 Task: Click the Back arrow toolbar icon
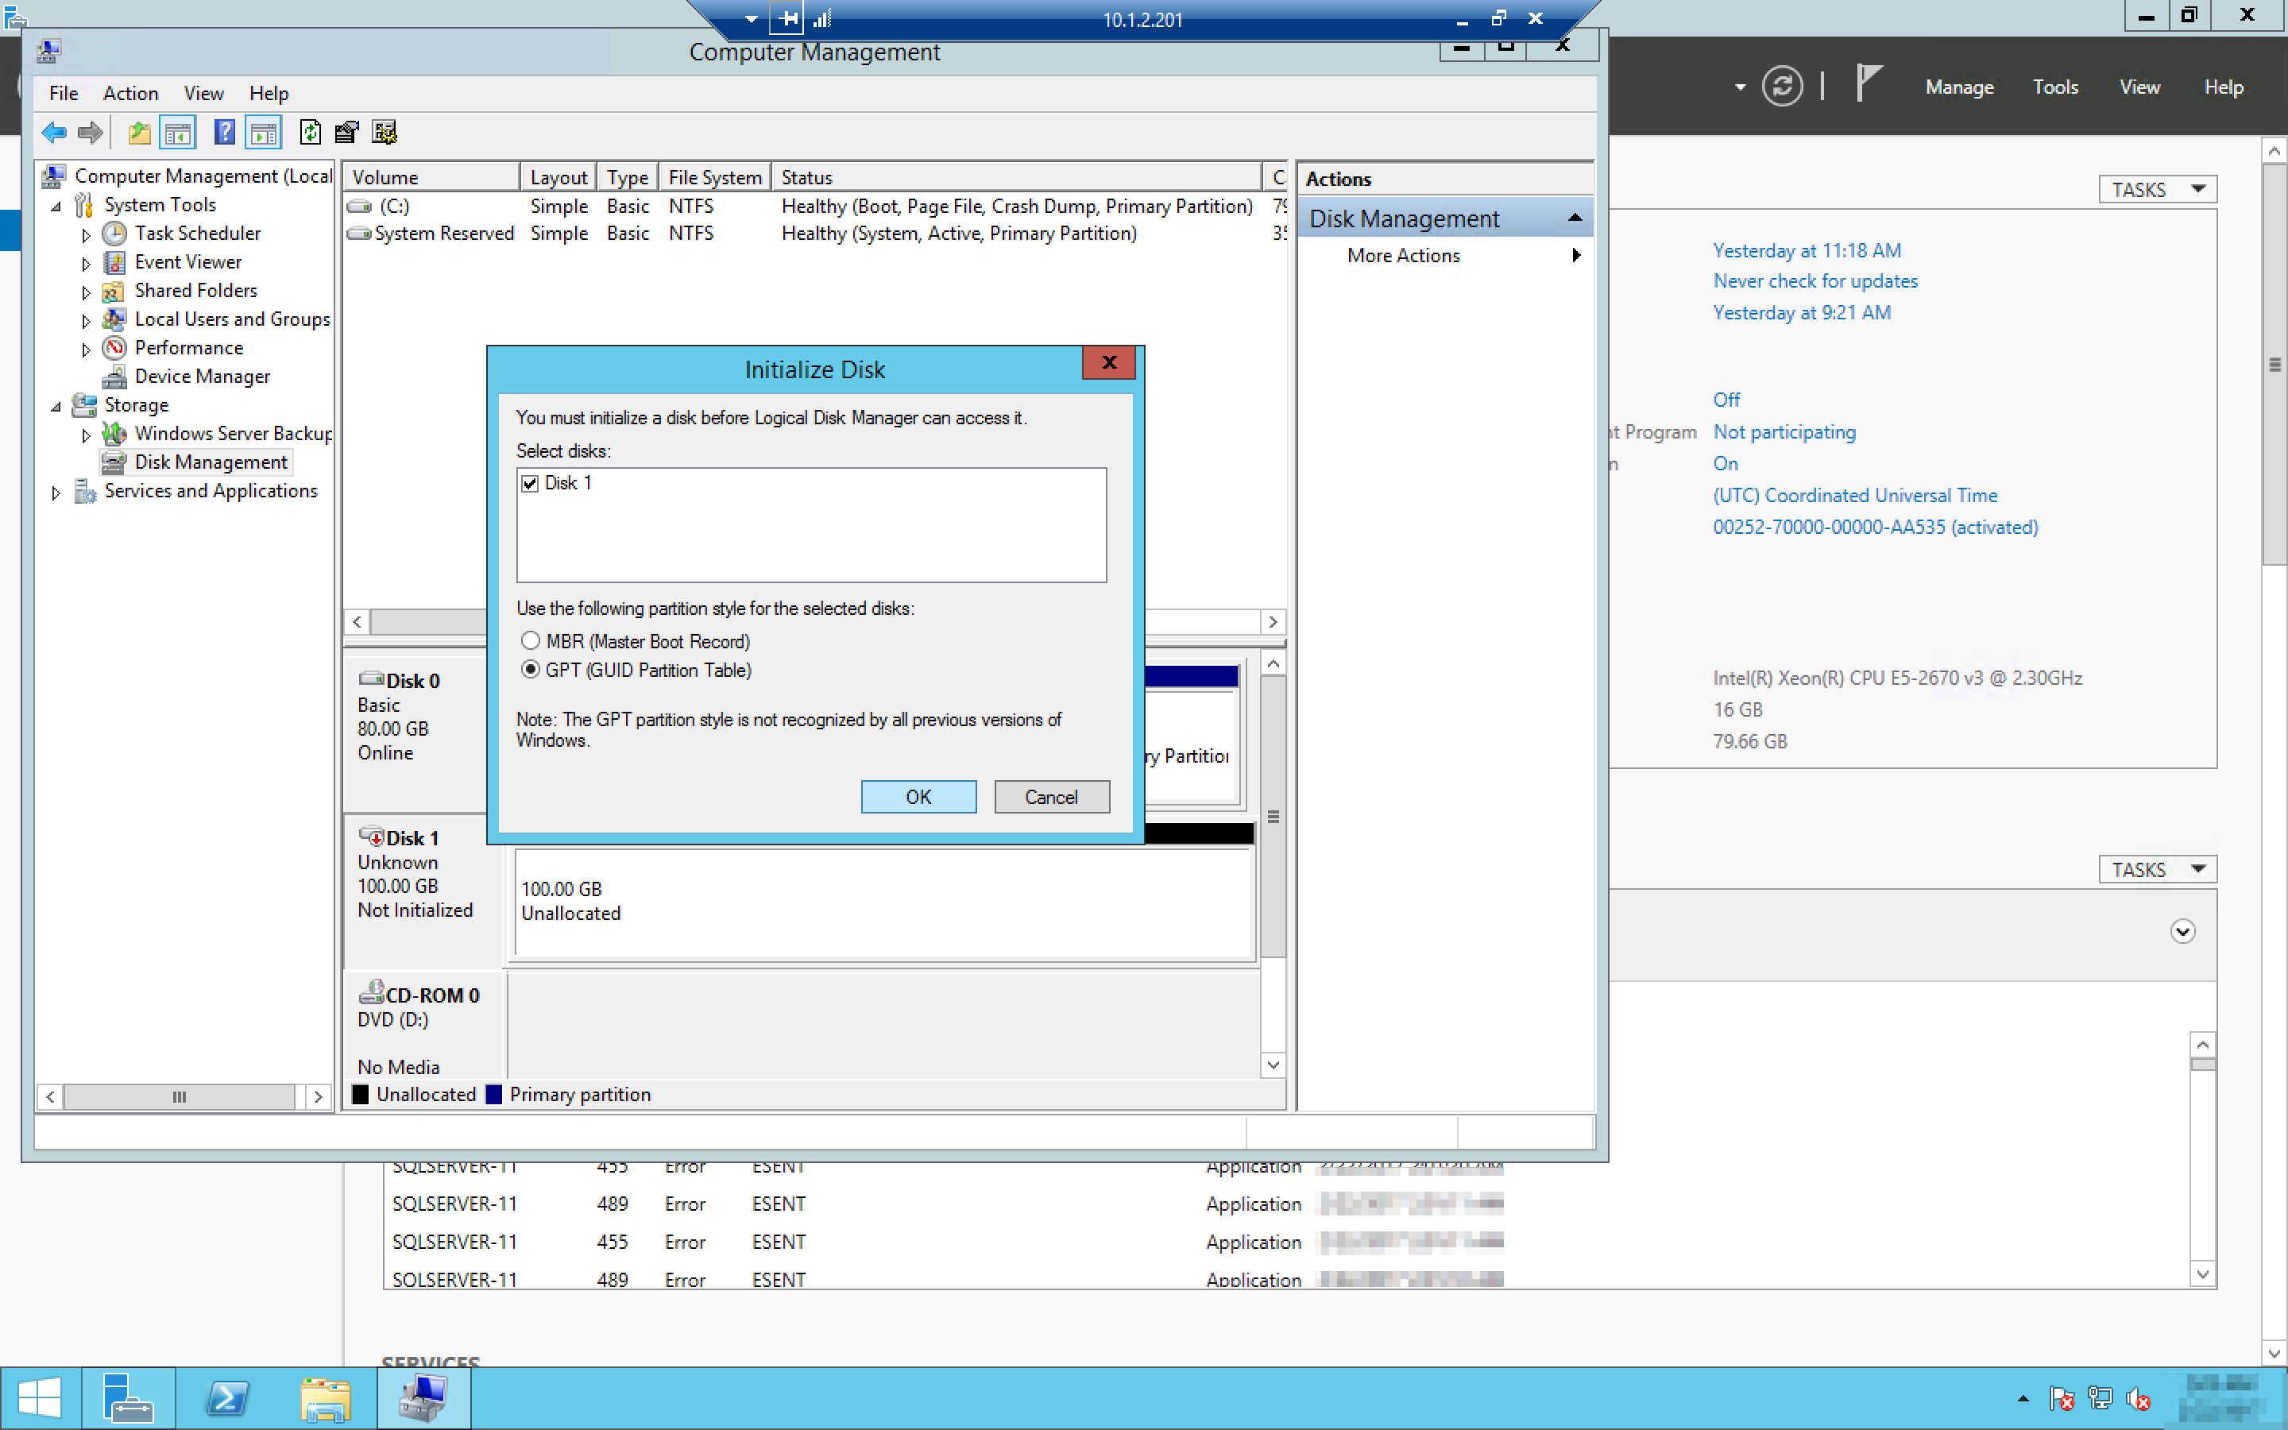click(54, 133)
